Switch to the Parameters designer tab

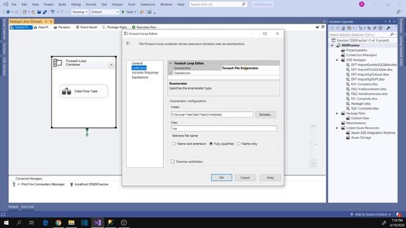point(62,27)
